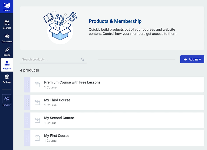Grab the drag handle of My Second Course
This screenshot has height=150, width=207.
click(27, 120)
